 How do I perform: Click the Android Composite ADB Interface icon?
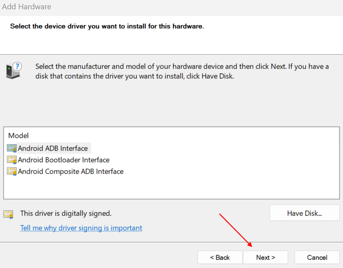(12, 171)
